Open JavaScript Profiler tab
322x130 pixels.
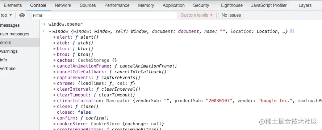pyautogui.click(x=269, y=5)
